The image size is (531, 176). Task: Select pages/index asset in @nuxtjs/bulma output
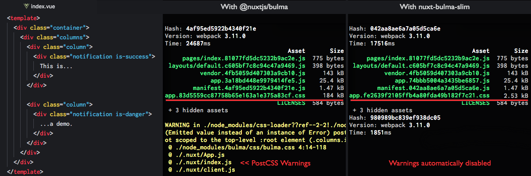[244, 59]
